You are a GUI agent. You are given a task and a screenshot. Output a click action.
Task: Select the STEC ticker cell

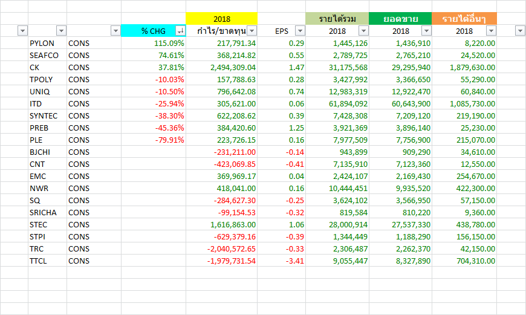coord(47,224)
